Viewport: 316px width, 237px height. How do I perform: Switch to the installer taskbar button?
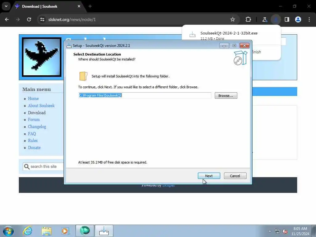(x=104, y=231)
